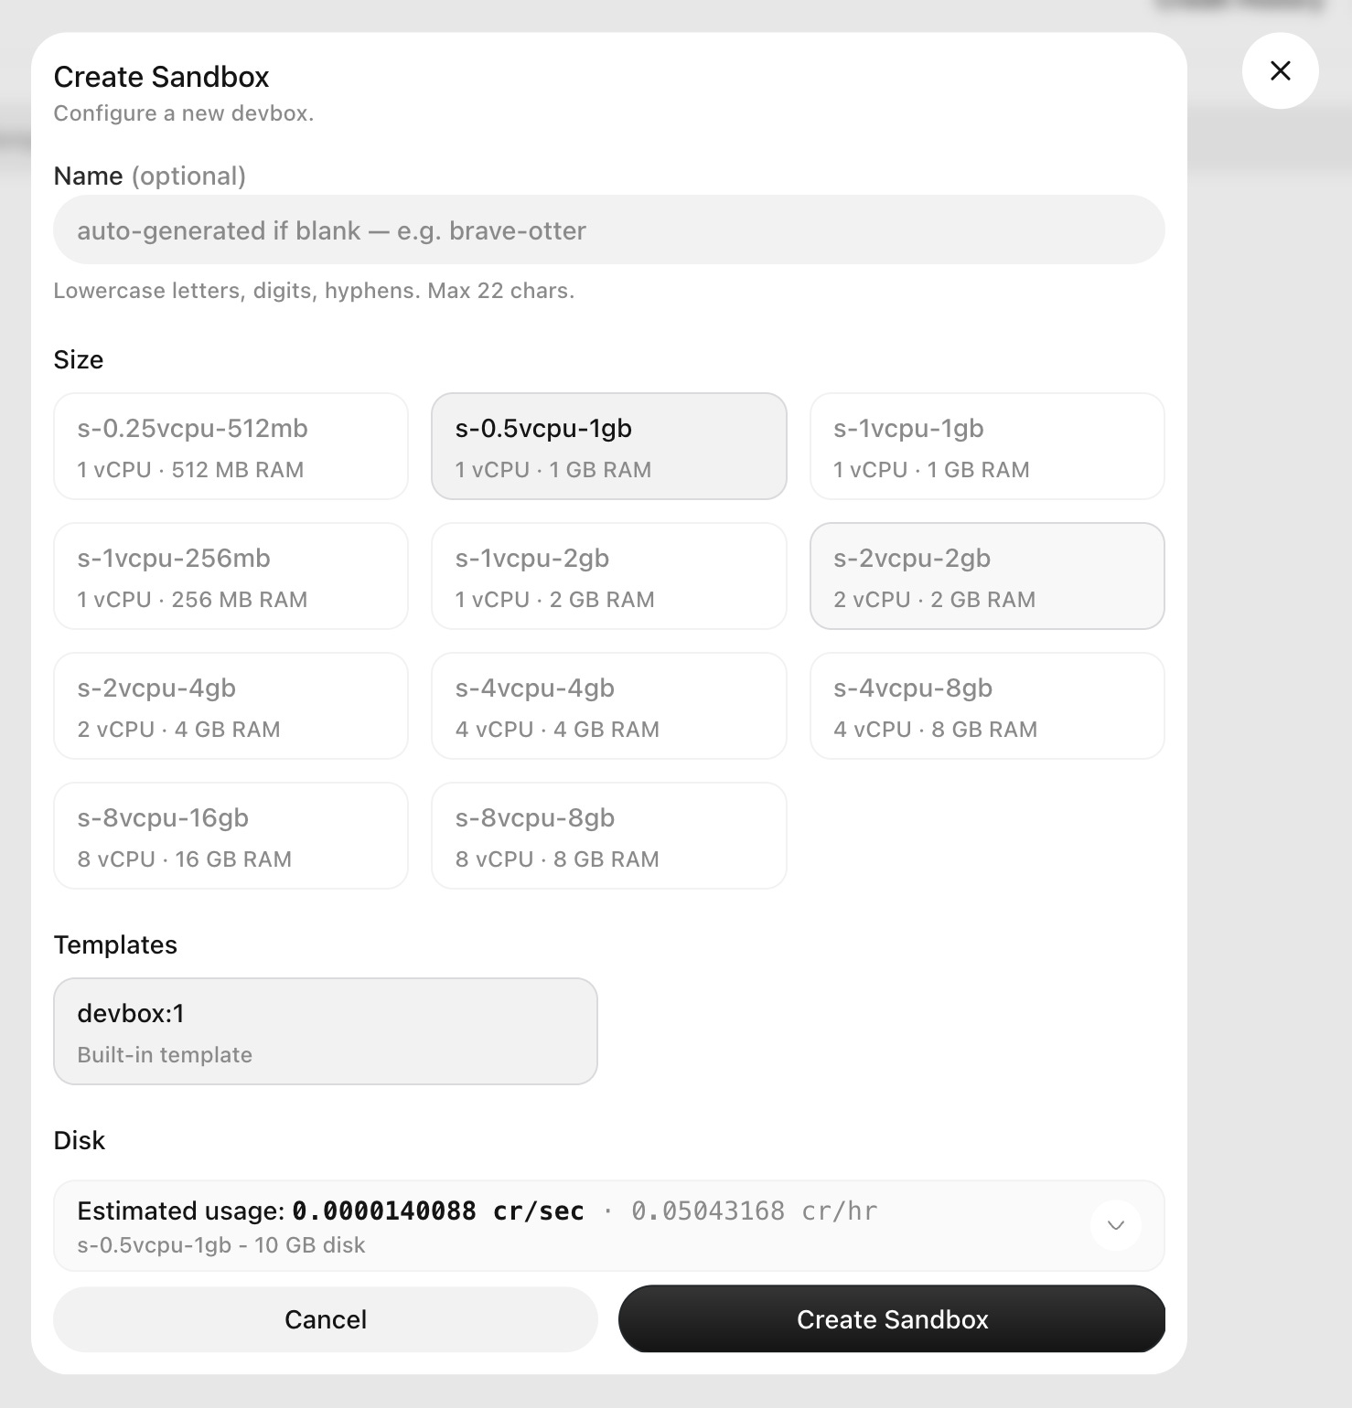Pick the s-1vcpu-256mb size card

231,576
